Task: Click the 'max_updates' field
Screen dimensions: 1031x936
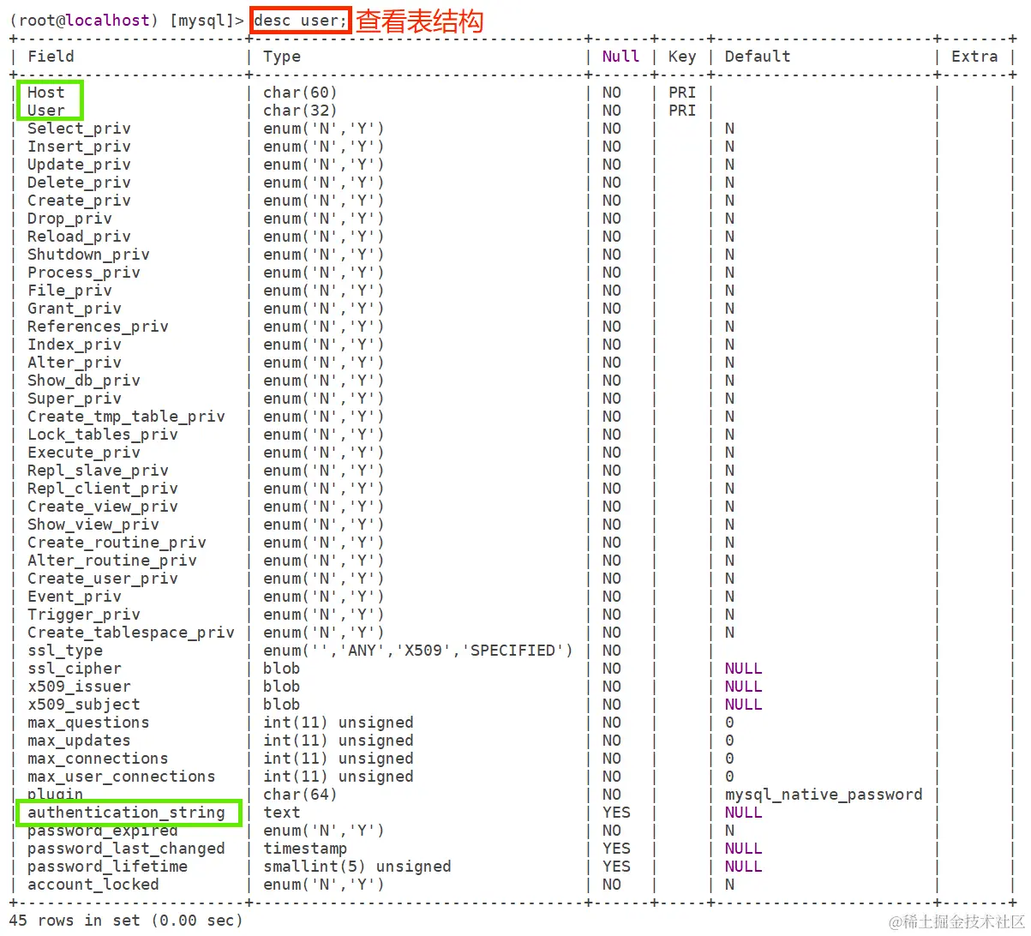Action: click(79, 741)
